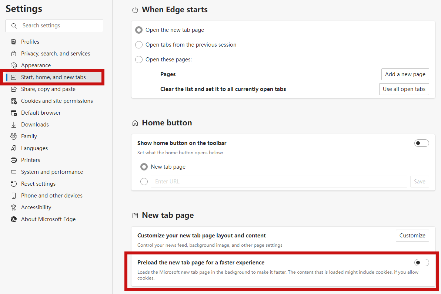Screen dimensions: 441x294
Task: Select the Enter URL radio button
Action: 144,182
